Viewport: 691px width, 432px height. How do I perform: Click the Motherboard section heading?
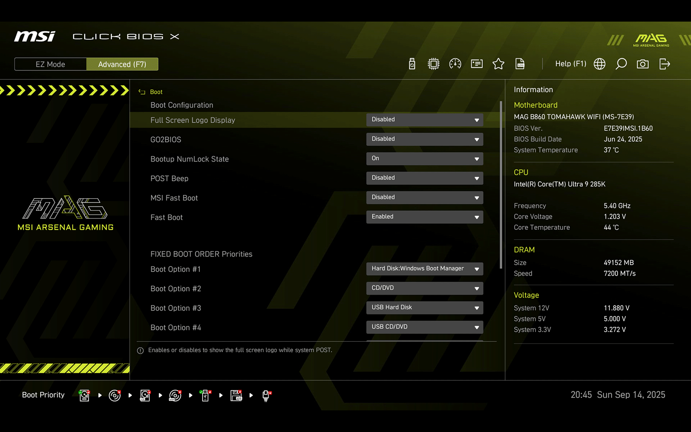pos(536,105)
